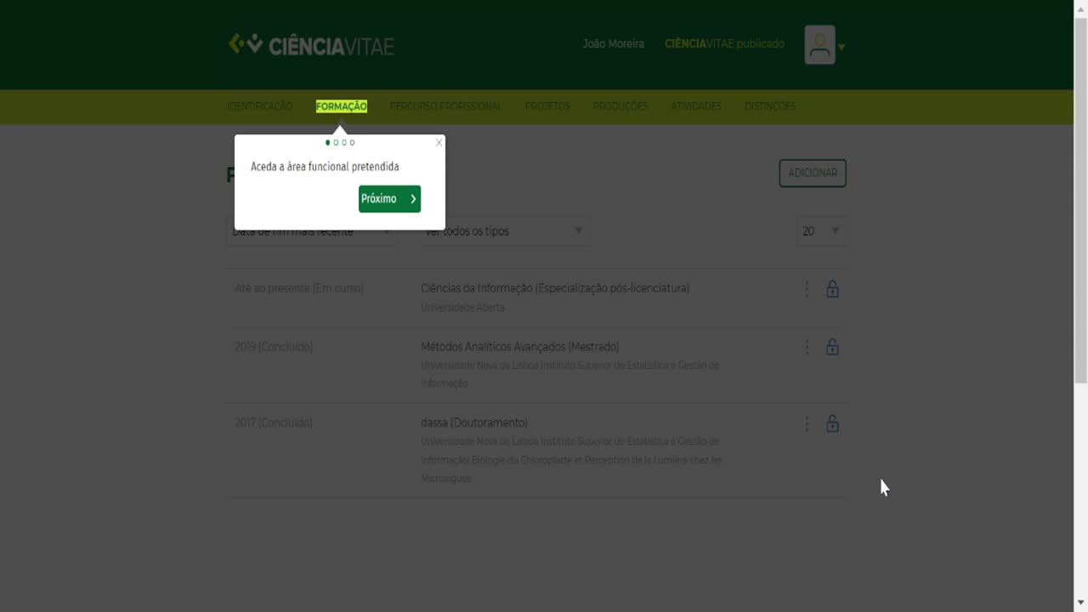The height and width of the screenshot is (612, 1088).
Task: Open the Projetos tab
Action: [x=547, y=106]
